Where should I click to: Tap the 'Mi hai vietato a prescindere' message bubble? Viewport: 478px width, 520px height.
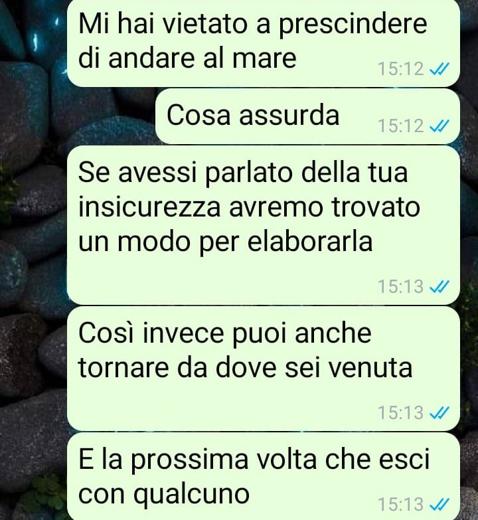click(x=263, y=43)
